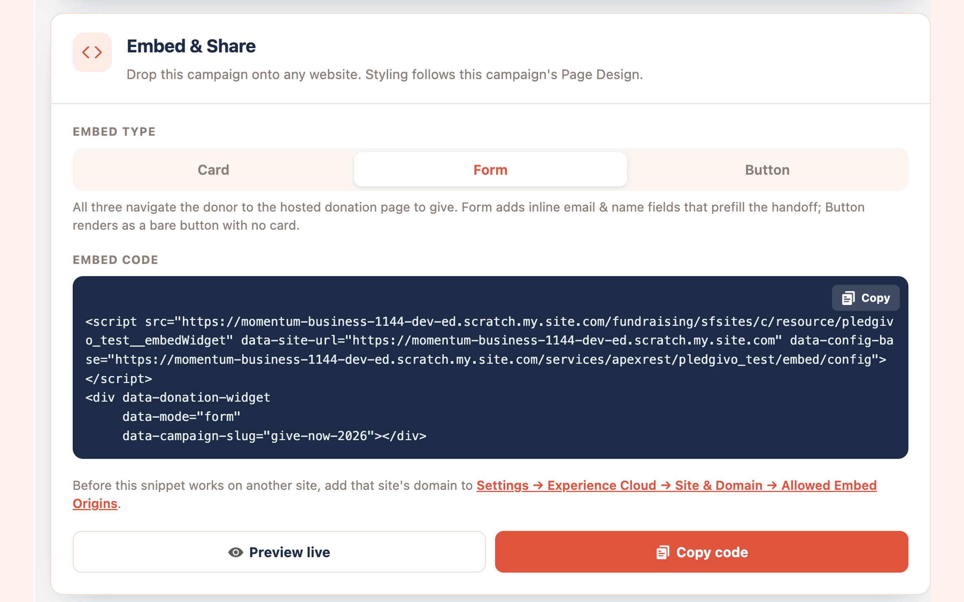
Task: Click the EMBED CODE label
Action: pos(115,260)
